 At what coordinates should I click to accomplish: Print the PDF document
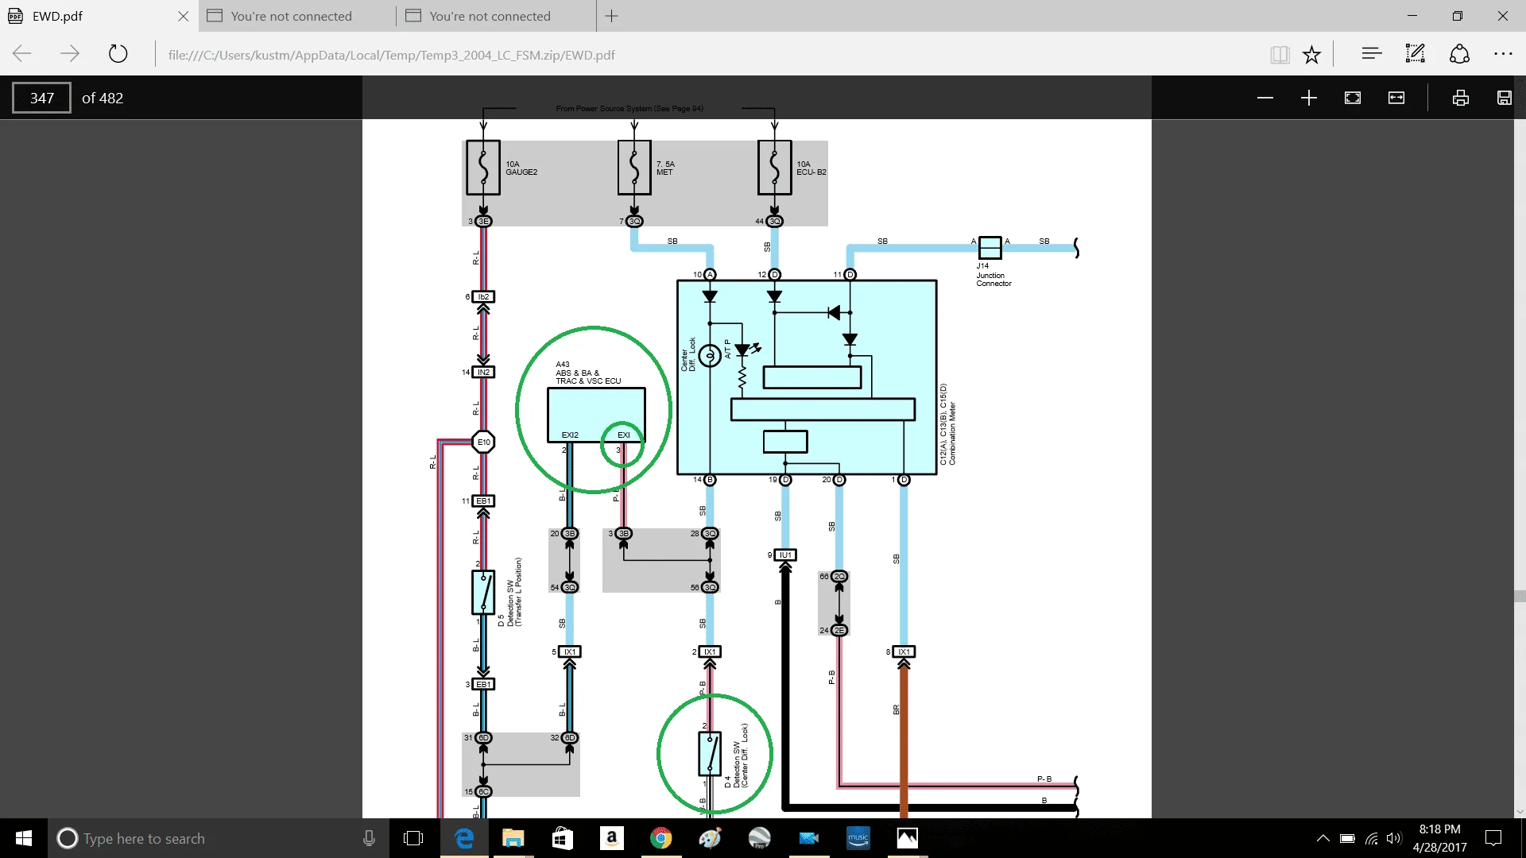1460,98
